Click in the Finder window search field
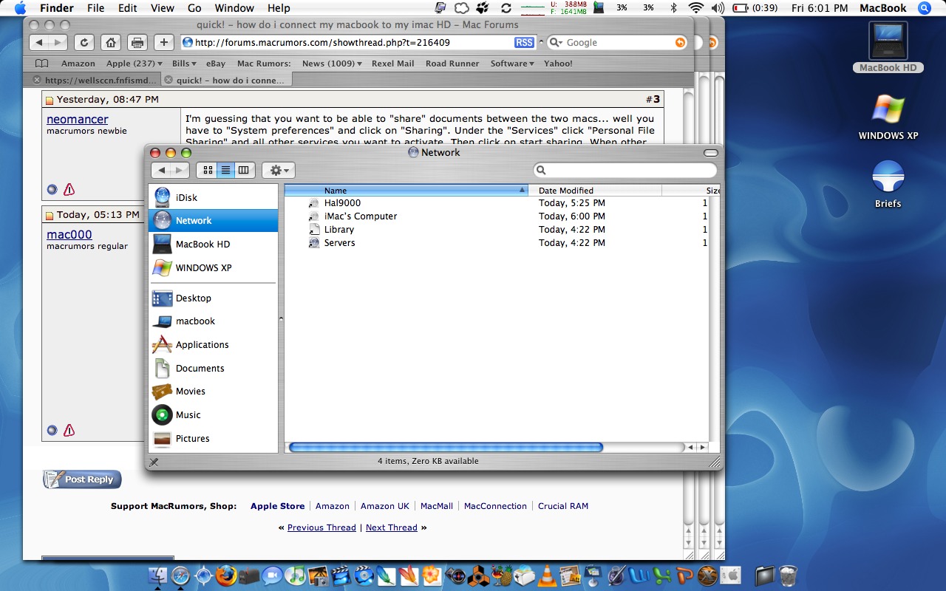The image size is (946, 591). pyautogui.click(x=625, y=171)
